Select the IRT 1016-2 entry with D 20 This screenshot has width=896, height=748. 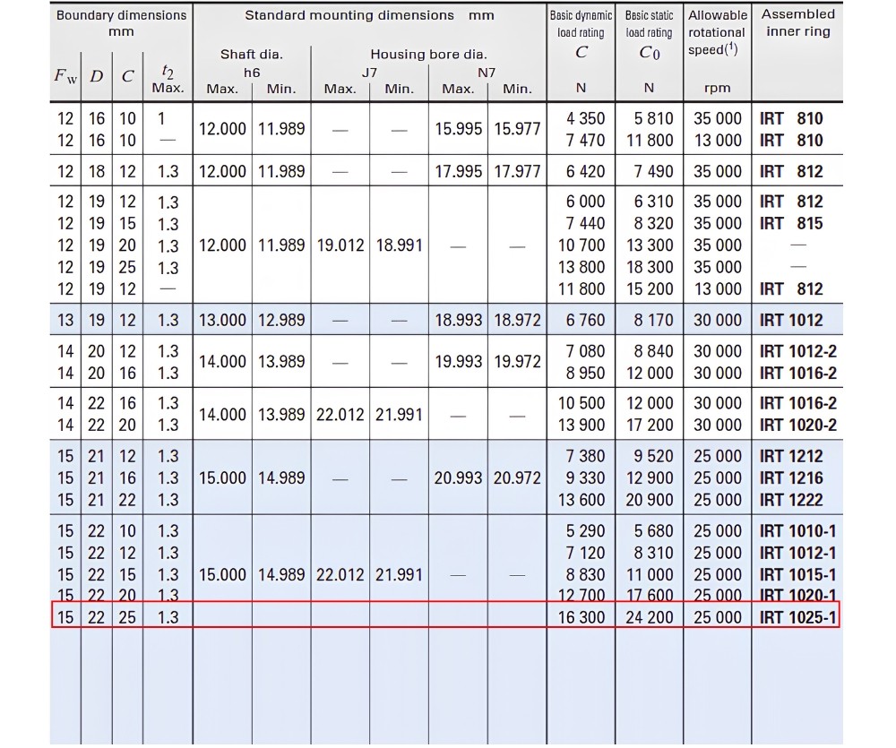797,374
